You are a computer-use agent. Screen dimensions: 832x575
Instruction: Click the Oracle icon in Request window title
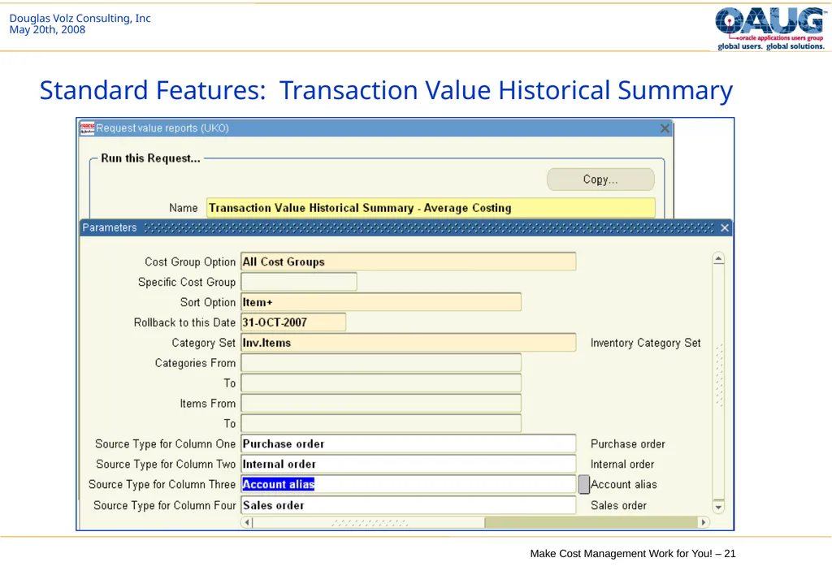(x=87, y=128)
